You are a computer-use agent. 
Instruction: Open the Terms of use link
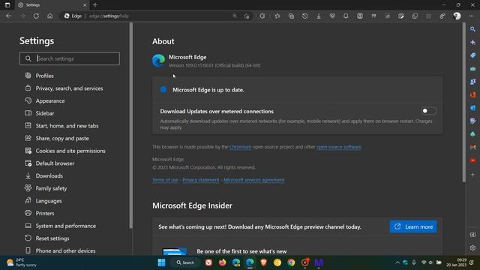point(165,180)
